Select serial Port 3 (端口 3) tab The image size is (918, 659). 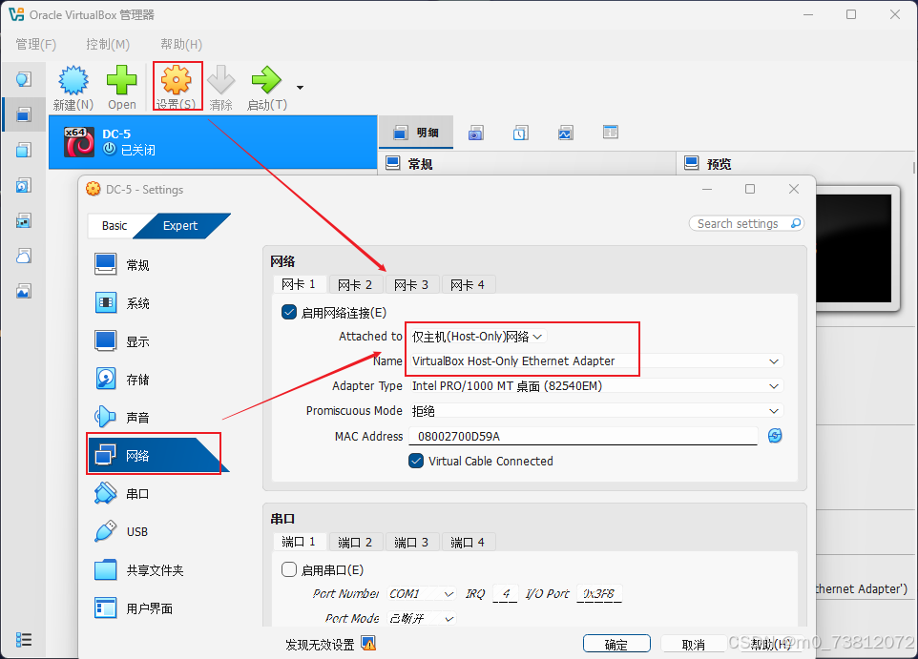411,542
